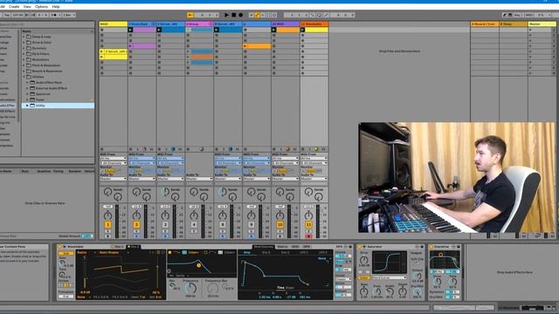The image size is (559, 314).
Task: Open the Env 2 tab in Wavetable
Action: click(266, 252)
